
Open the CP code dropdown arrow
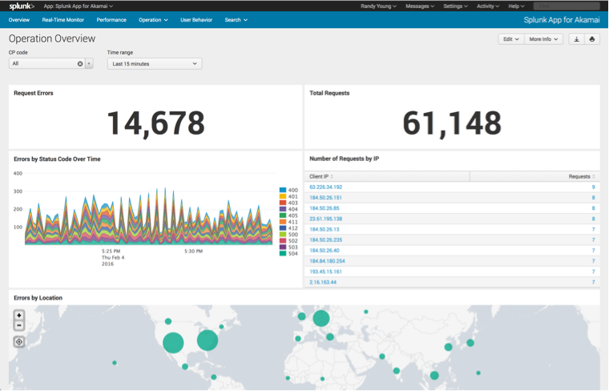click(x=89, y=63)
